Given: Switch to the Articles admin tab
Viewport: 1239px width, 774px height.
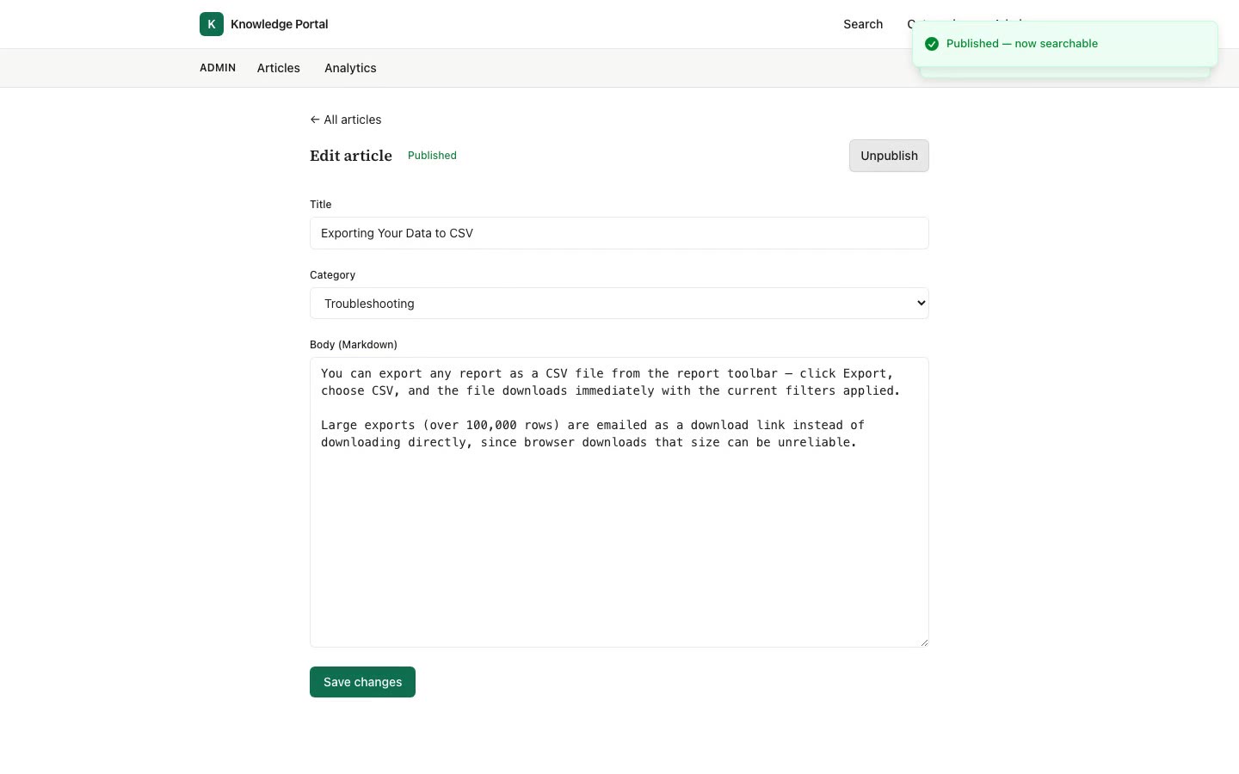Looking at the screenshot, I should (279, 68).
